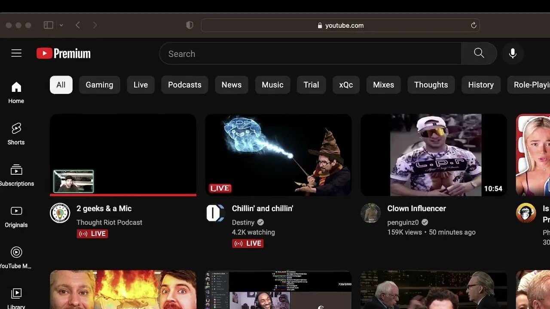Go forward with Safari forward arrow

[x=95, y=25]
